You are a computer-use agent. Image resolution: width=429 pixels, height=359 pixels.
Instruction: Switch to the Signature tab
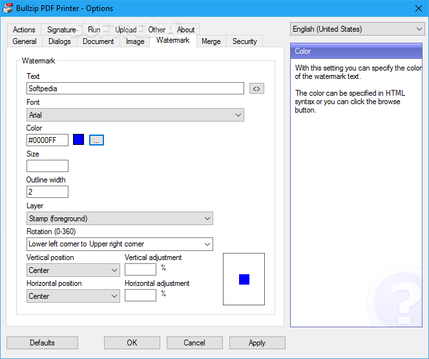pos(61,30)
